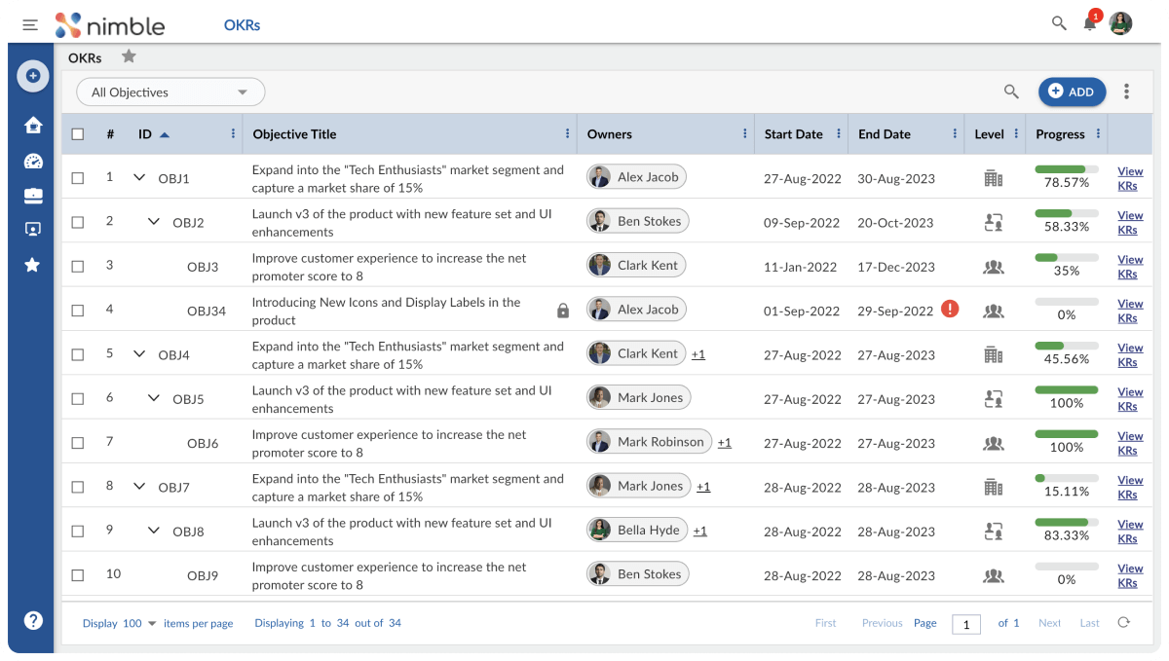Click the blue ADD button
1169x661 pixels.
coord(1072,91)
